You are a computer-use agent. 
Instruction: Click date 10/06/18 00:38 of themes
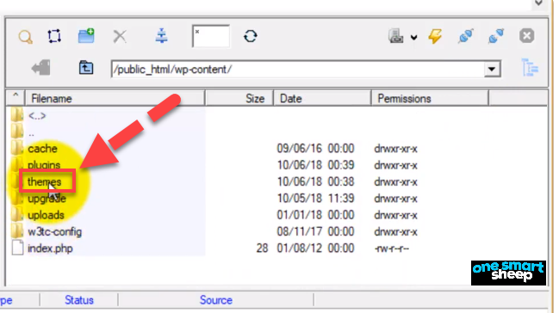coord(315,182)
